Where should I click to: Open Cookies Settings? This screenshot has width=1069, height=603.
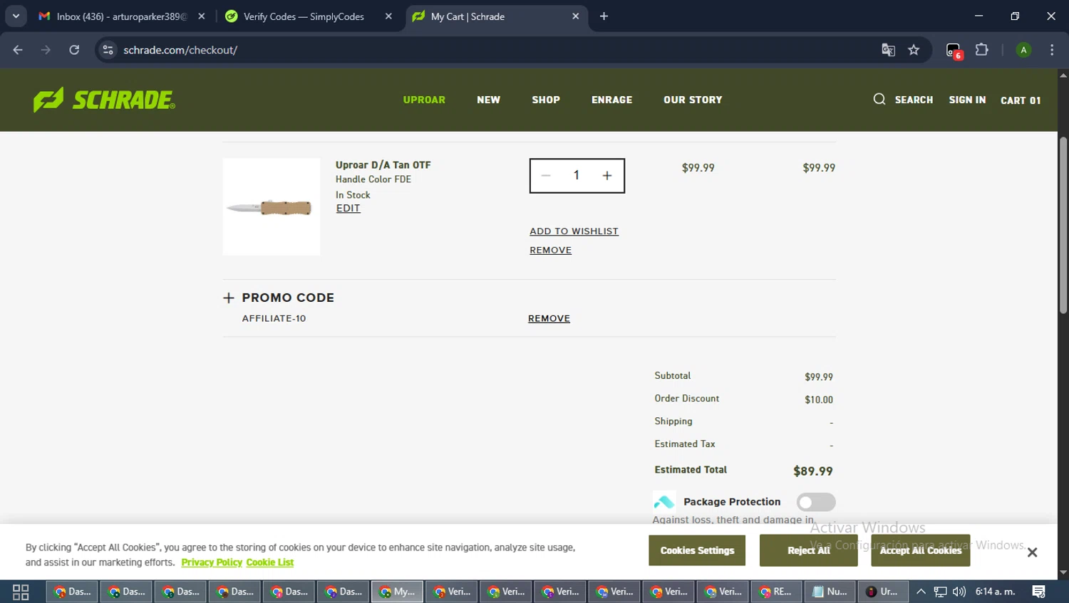(697, 551)
